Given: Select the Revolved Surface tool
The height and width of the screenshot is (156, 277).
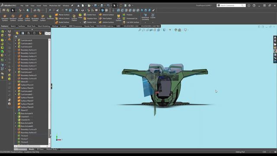Looking at the screenshot, I should 13,18.
